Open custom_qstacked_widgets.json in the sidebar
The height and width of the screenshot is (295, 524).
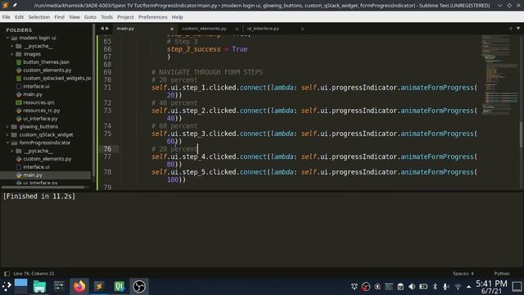tap(56, 79)
